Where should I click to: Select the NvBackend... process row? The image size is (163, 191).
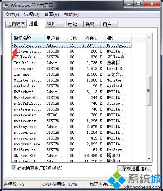[72, 92]
